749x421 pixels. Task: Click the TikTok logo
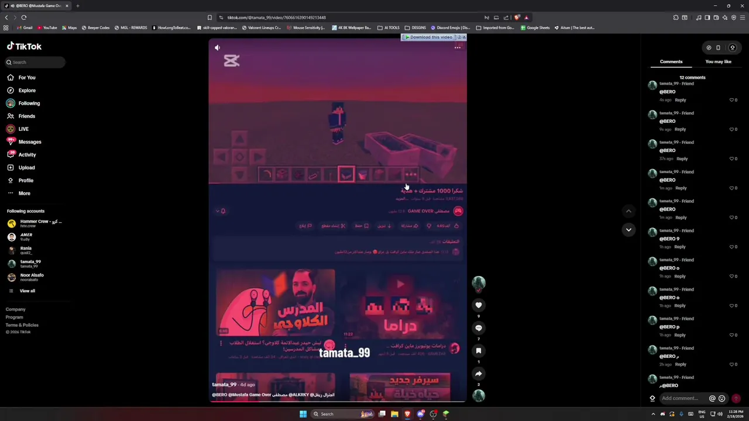pos(24,46)
